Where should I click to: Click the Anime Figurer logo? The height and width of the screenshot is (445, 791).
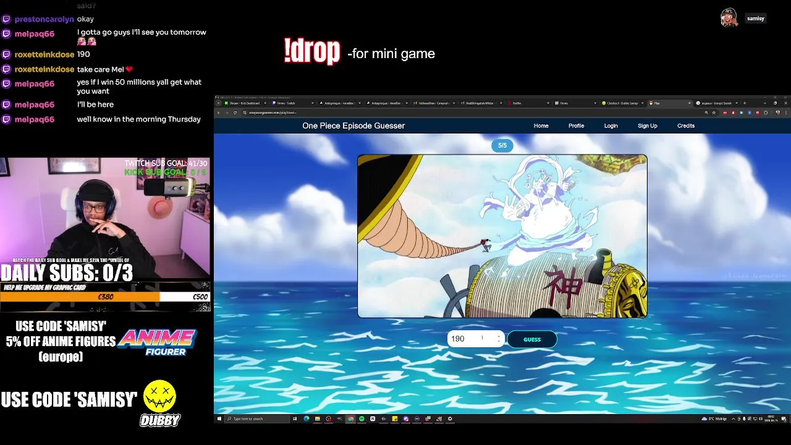[x=157, y=342]
